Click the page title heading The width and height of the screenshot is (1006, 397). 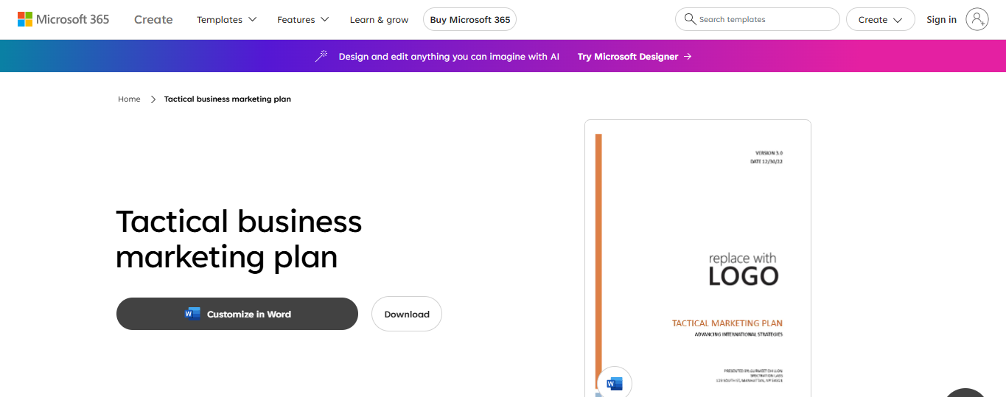pos(239,239)
